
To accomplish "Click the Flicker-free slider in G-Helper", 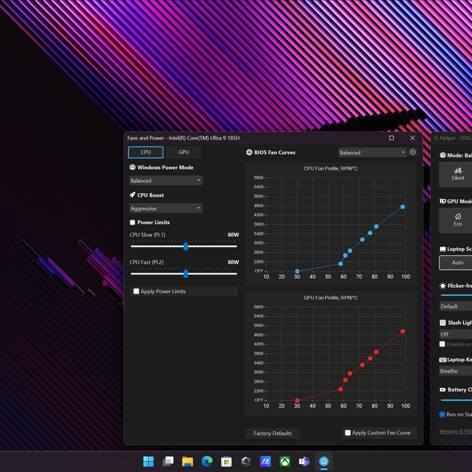I will pos(456,295).
